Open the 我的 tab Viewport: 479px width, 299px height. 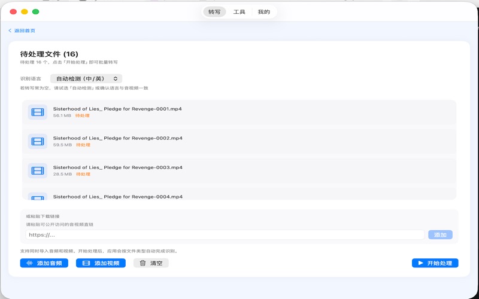(x=263, y=12)
